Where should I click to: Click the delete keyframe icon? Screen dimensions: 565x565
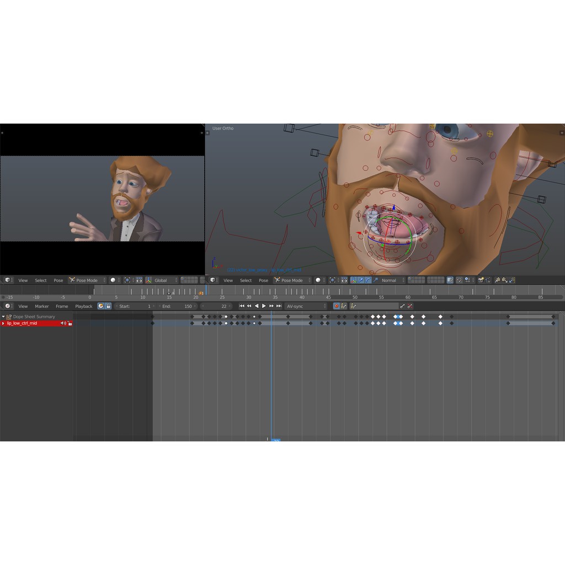coord(410,306)
